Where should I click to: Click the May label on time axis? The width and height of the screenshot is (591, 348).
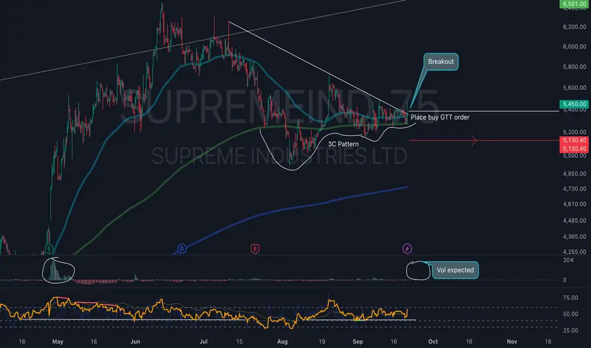coord(58,342)
